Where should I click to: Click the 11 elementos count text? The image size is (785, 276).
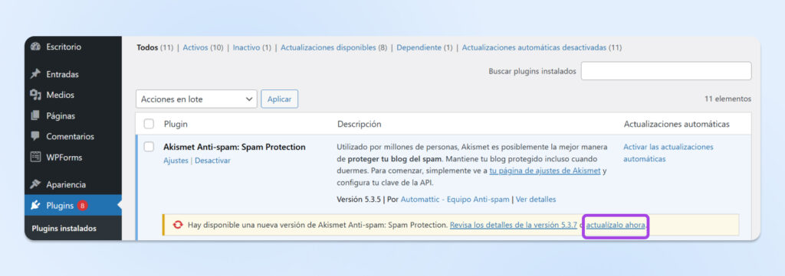[x=728, y=99]
